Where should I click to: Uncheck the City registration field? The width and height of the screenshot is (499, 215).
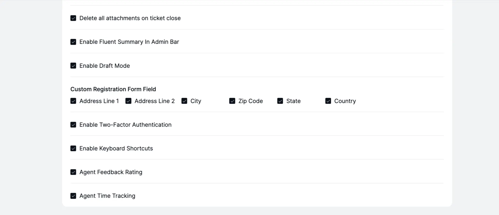pos(184,101)
